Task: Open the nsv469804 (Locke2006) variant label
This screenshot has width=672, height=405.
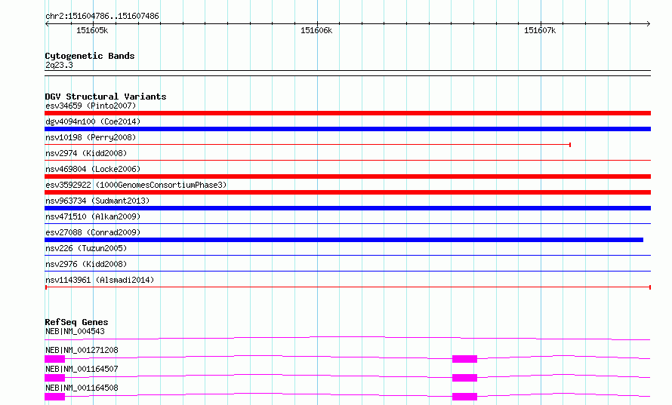Action: click(x=93, y=169)
